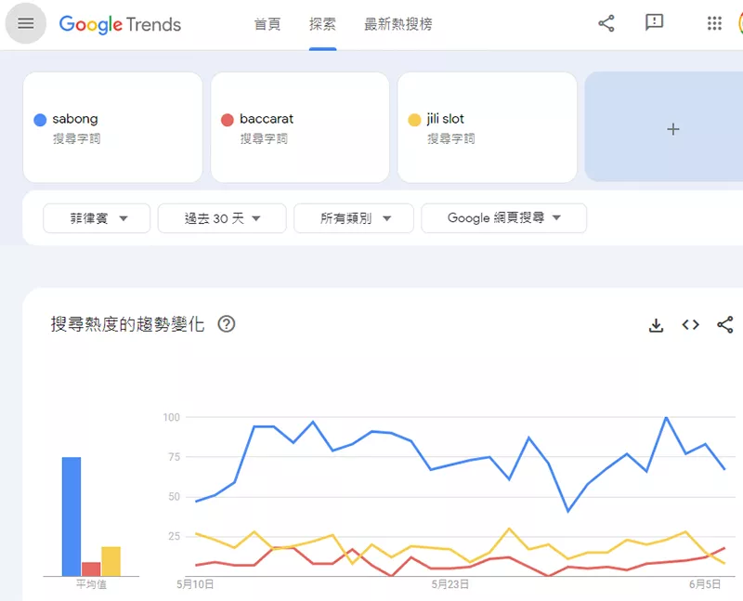Click the red baccarat color dot
This screenshot has height=601, width=743.
tap(227, 120)
